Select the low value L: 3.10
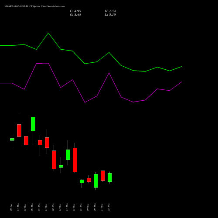The width and height of the screenshot is (218, 218). (x=110, y=15)
